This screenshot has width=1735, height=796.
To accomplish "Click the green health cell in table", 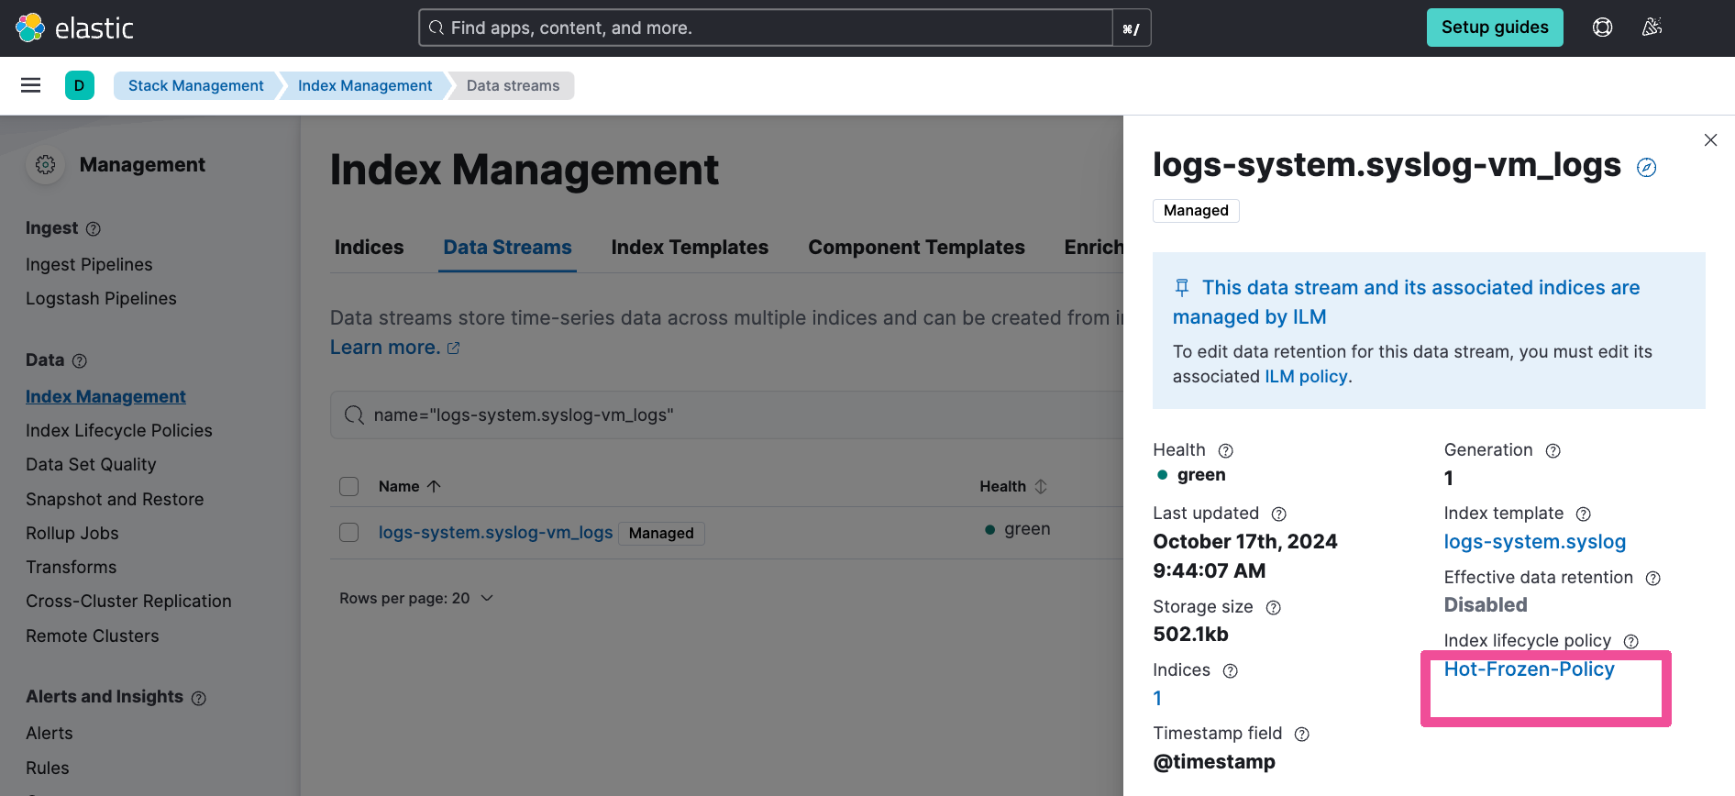I will click(1018, 529).
